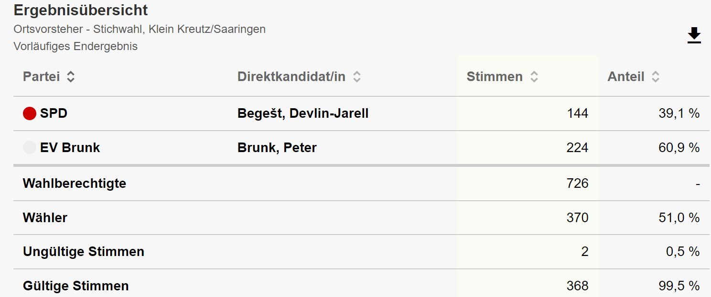Click the Ergebnisübersicht heading
This screenshot has width=711, height=297.
(81, 10)
